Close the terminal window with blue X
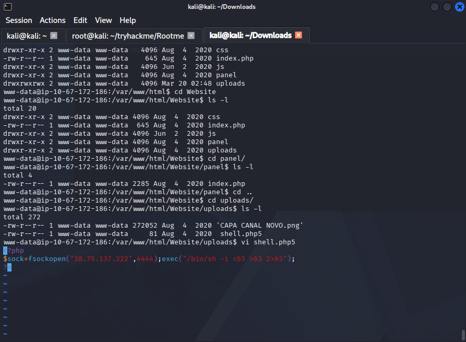This screenshot has width=466, height=342. (x=459, y=7)
